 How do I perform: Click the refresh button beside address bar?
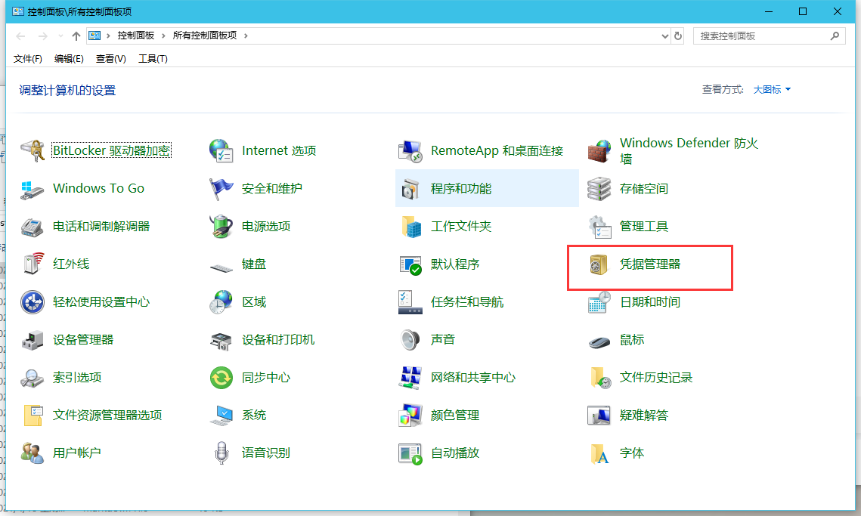678,36
